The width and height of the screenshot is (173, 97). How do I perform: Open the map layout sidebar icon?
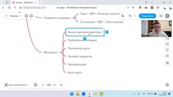[167, 56]
